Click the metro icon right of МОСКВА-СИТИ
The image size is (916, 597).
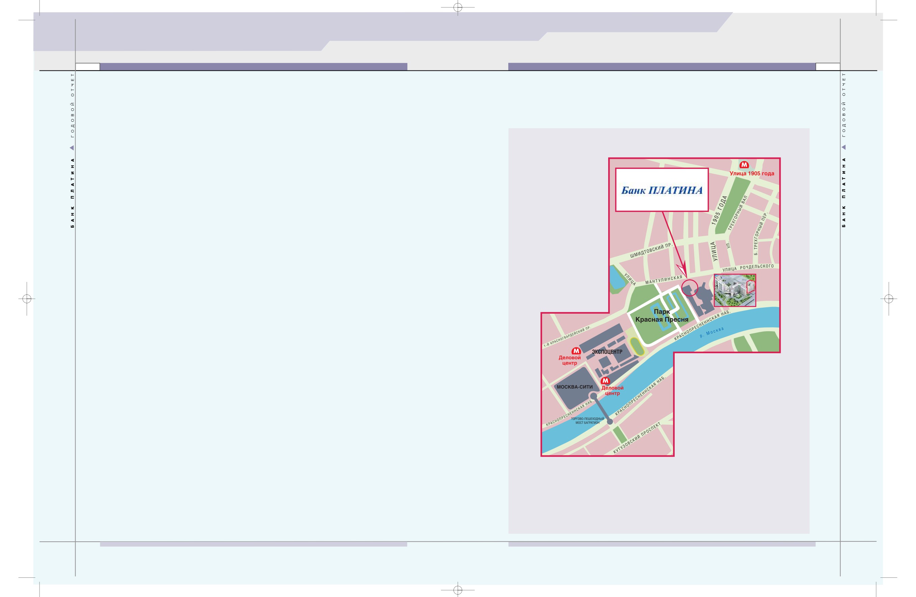[x=605, y=381]
